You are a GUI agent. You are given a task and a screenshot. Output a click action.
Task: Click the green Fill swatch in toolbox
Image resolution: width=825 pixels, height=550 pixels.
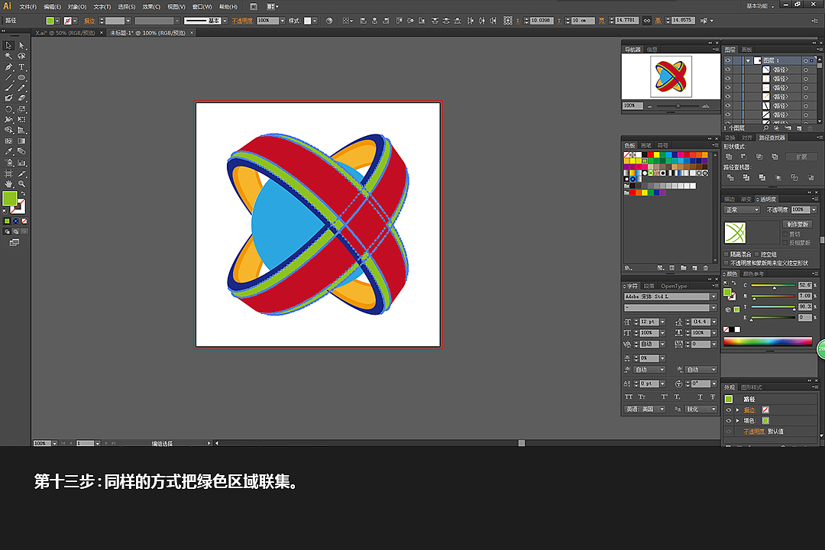click(9, 199)
